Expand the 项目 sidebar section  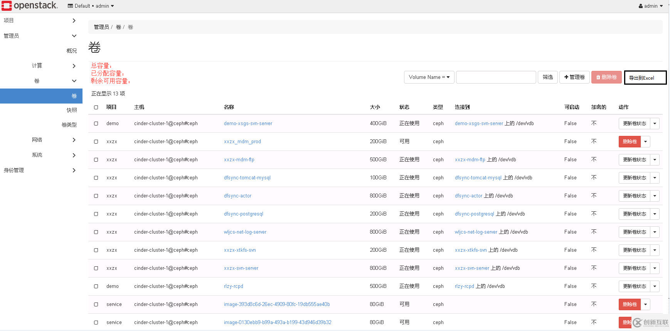point(40,20)
